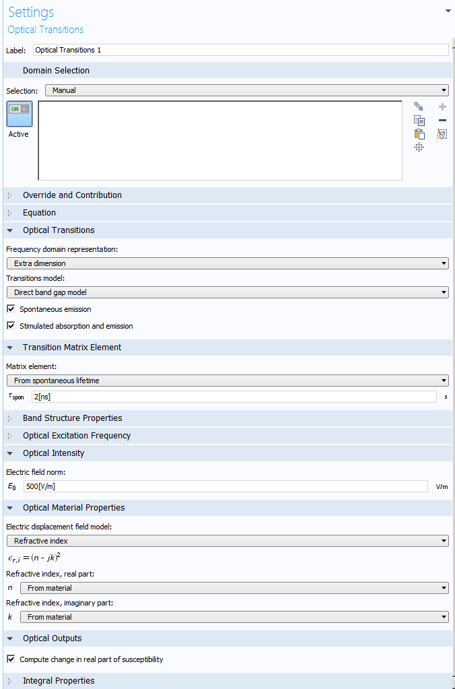
Task: Uncheck Compute change in real part of susceptibility
Action: (11, 659)
